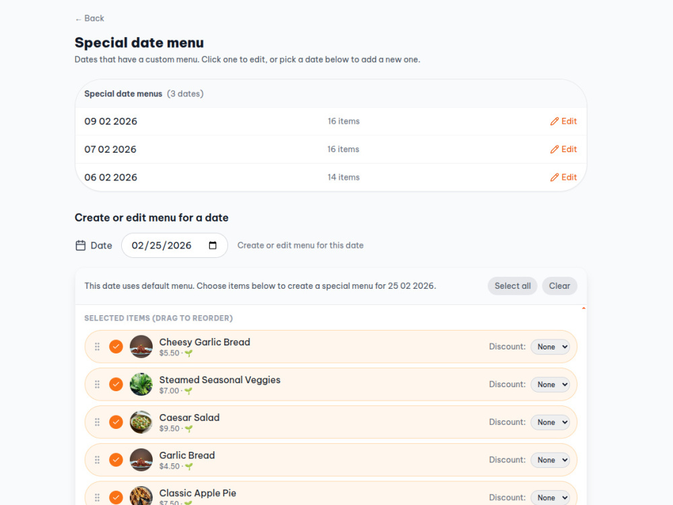Click the date input field 02/25/2026
This screenshot has height=505, width=673.
click(x=174, y=245)
